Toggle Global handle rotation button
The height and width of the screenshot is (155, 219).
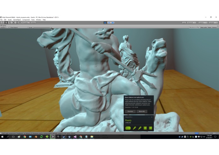tap(32, 23)
